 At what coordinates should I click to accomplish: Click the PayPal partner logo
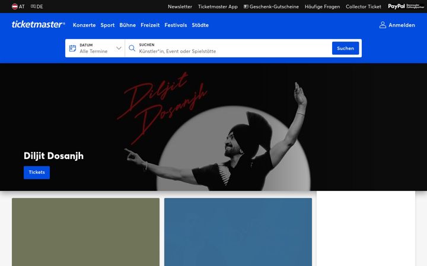[406, 7]
